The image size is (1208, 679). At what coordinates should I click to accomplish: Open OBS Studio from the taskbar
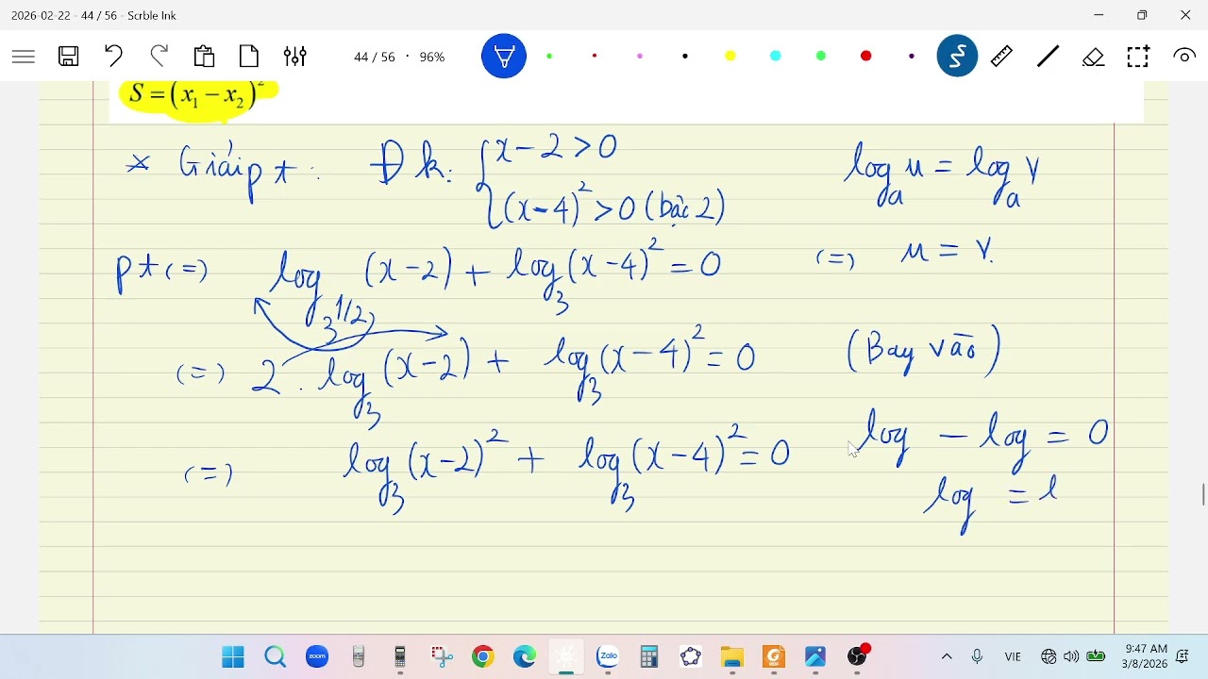859,657
